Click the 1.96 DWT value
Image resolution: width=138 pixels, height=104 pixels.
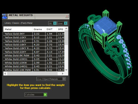tap(49, 59)
